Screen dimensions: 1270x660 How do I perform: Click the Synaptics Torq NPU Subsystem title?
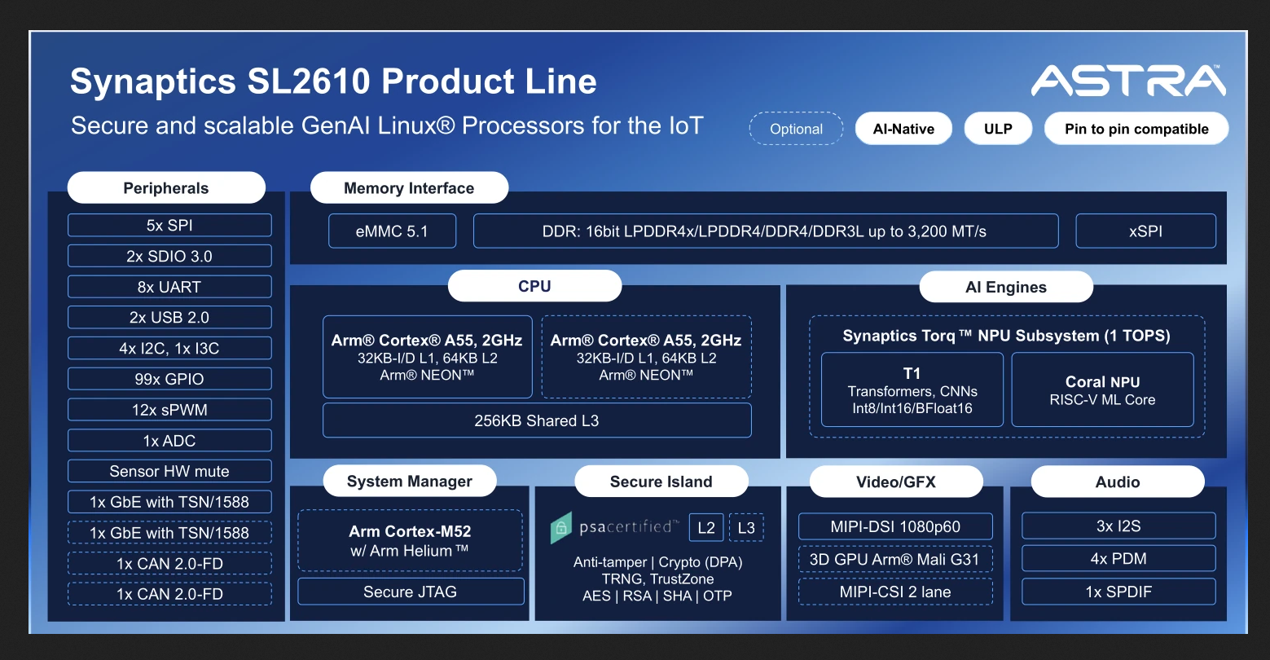[x=1006, y=336]
